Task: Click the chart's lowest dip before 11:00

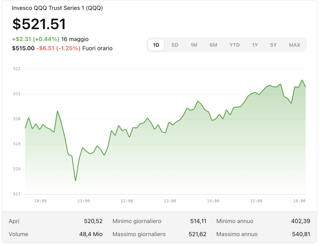Action: click(x=76, y=180)
